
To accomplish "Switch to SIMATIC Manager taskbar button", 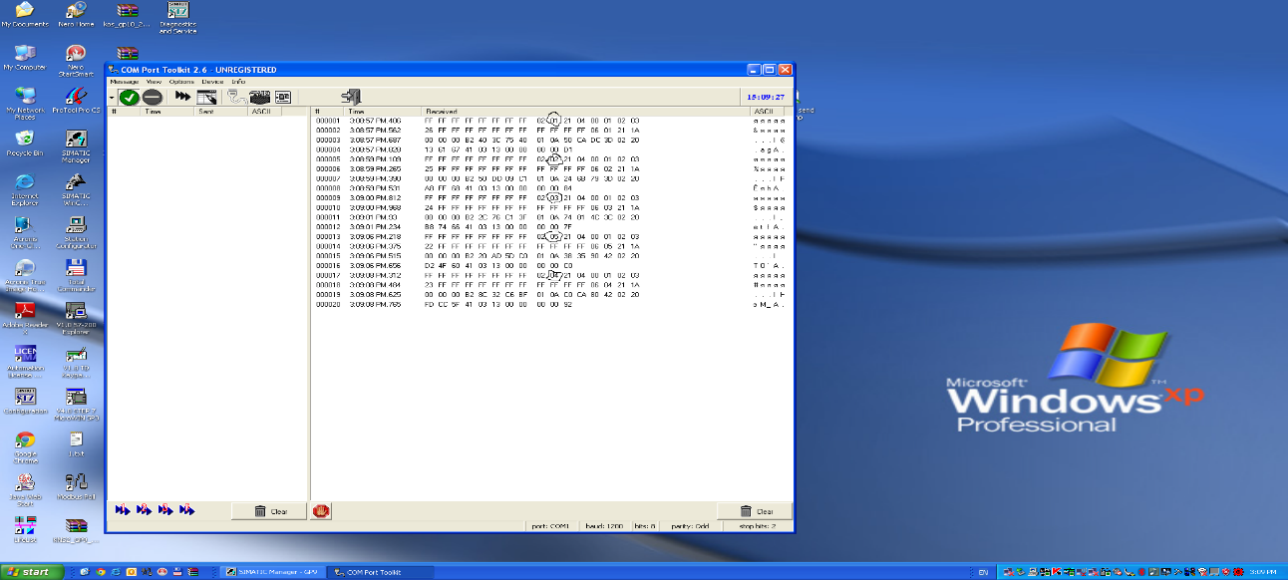I will point(273,572).
